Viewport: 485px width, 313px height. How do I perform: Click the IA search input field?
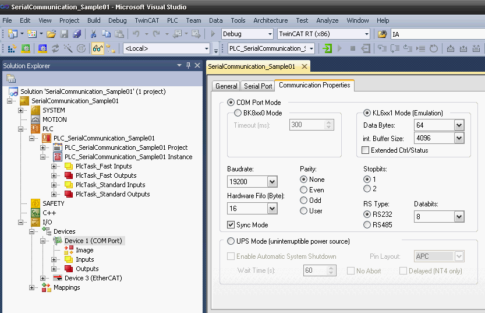pyautogui.click(x=438, y=34)
